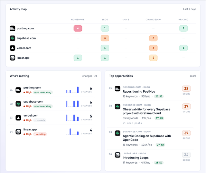Click the 28 KD difficulty tag

[159, 163]
